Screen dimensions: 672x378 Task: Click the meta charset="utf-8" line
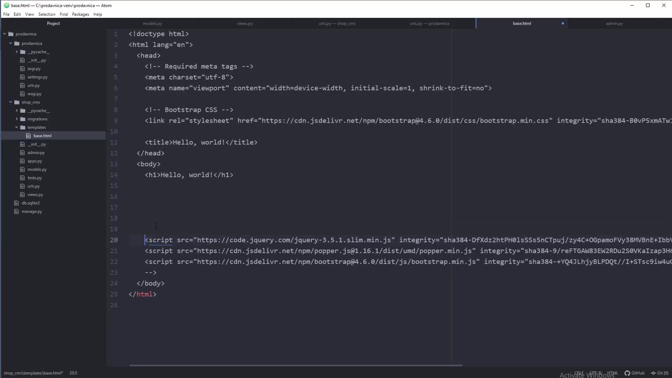(189, 77)
